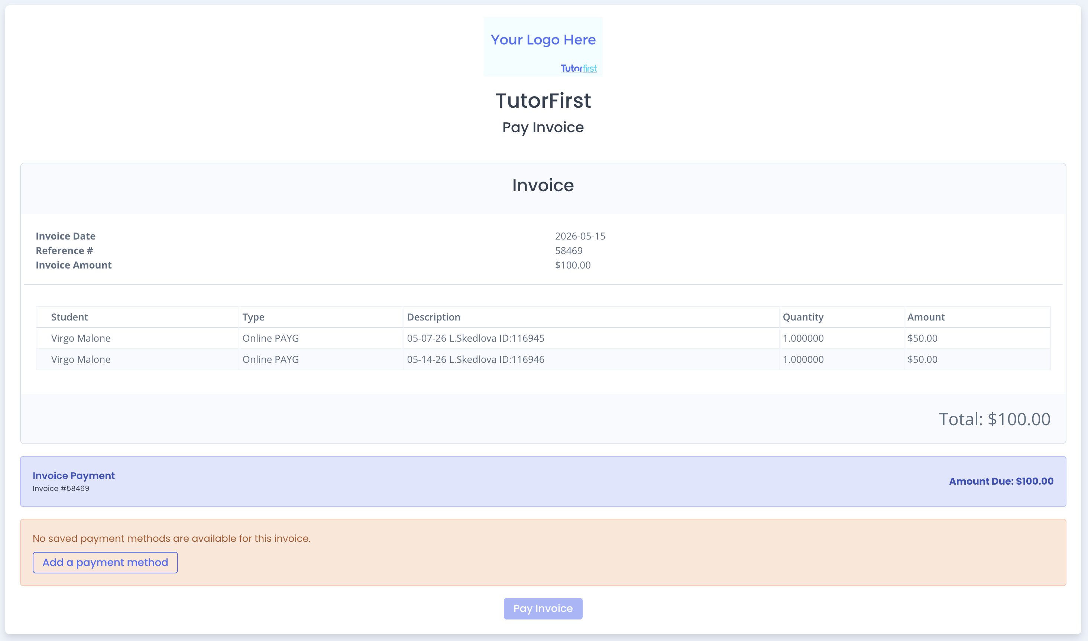Click $50.00 amount in the ID:116946 row
This screenshot has height=641, width=1088.
(922, 359)
